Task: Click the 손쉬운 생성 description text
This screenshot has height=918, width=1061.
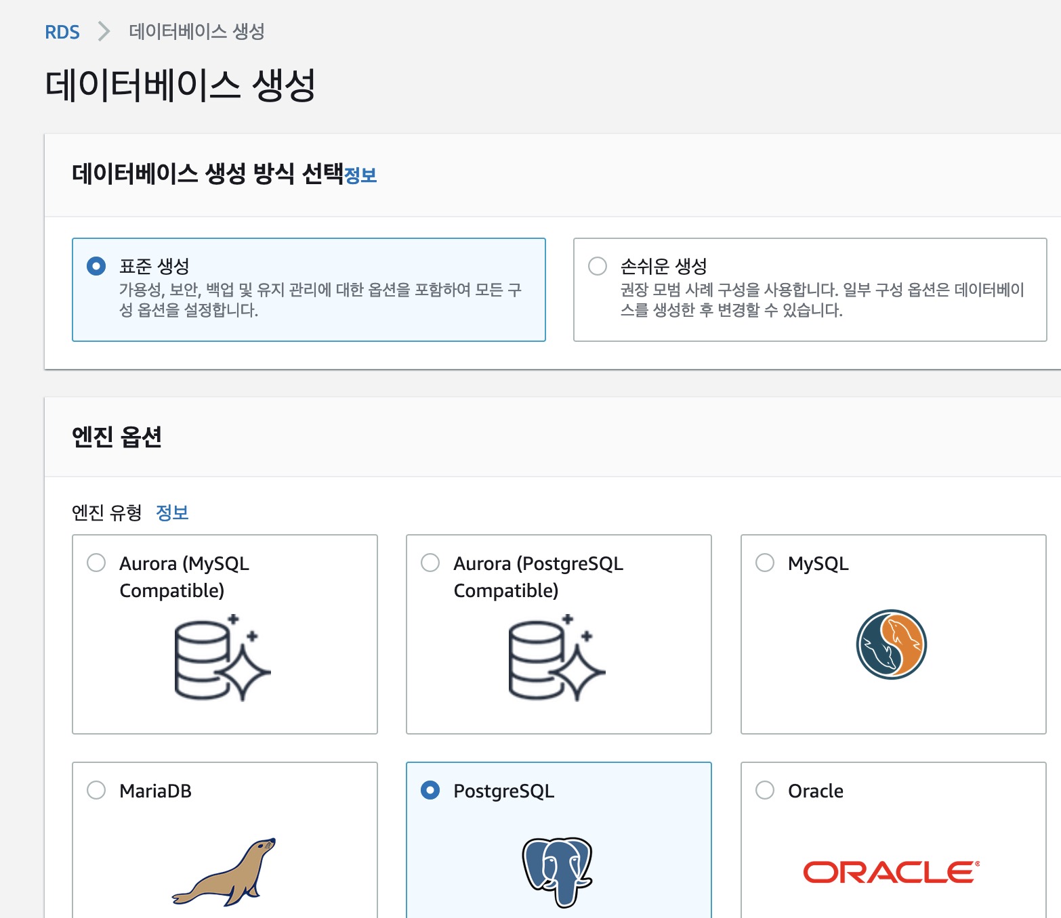Action: click(822, 300)
